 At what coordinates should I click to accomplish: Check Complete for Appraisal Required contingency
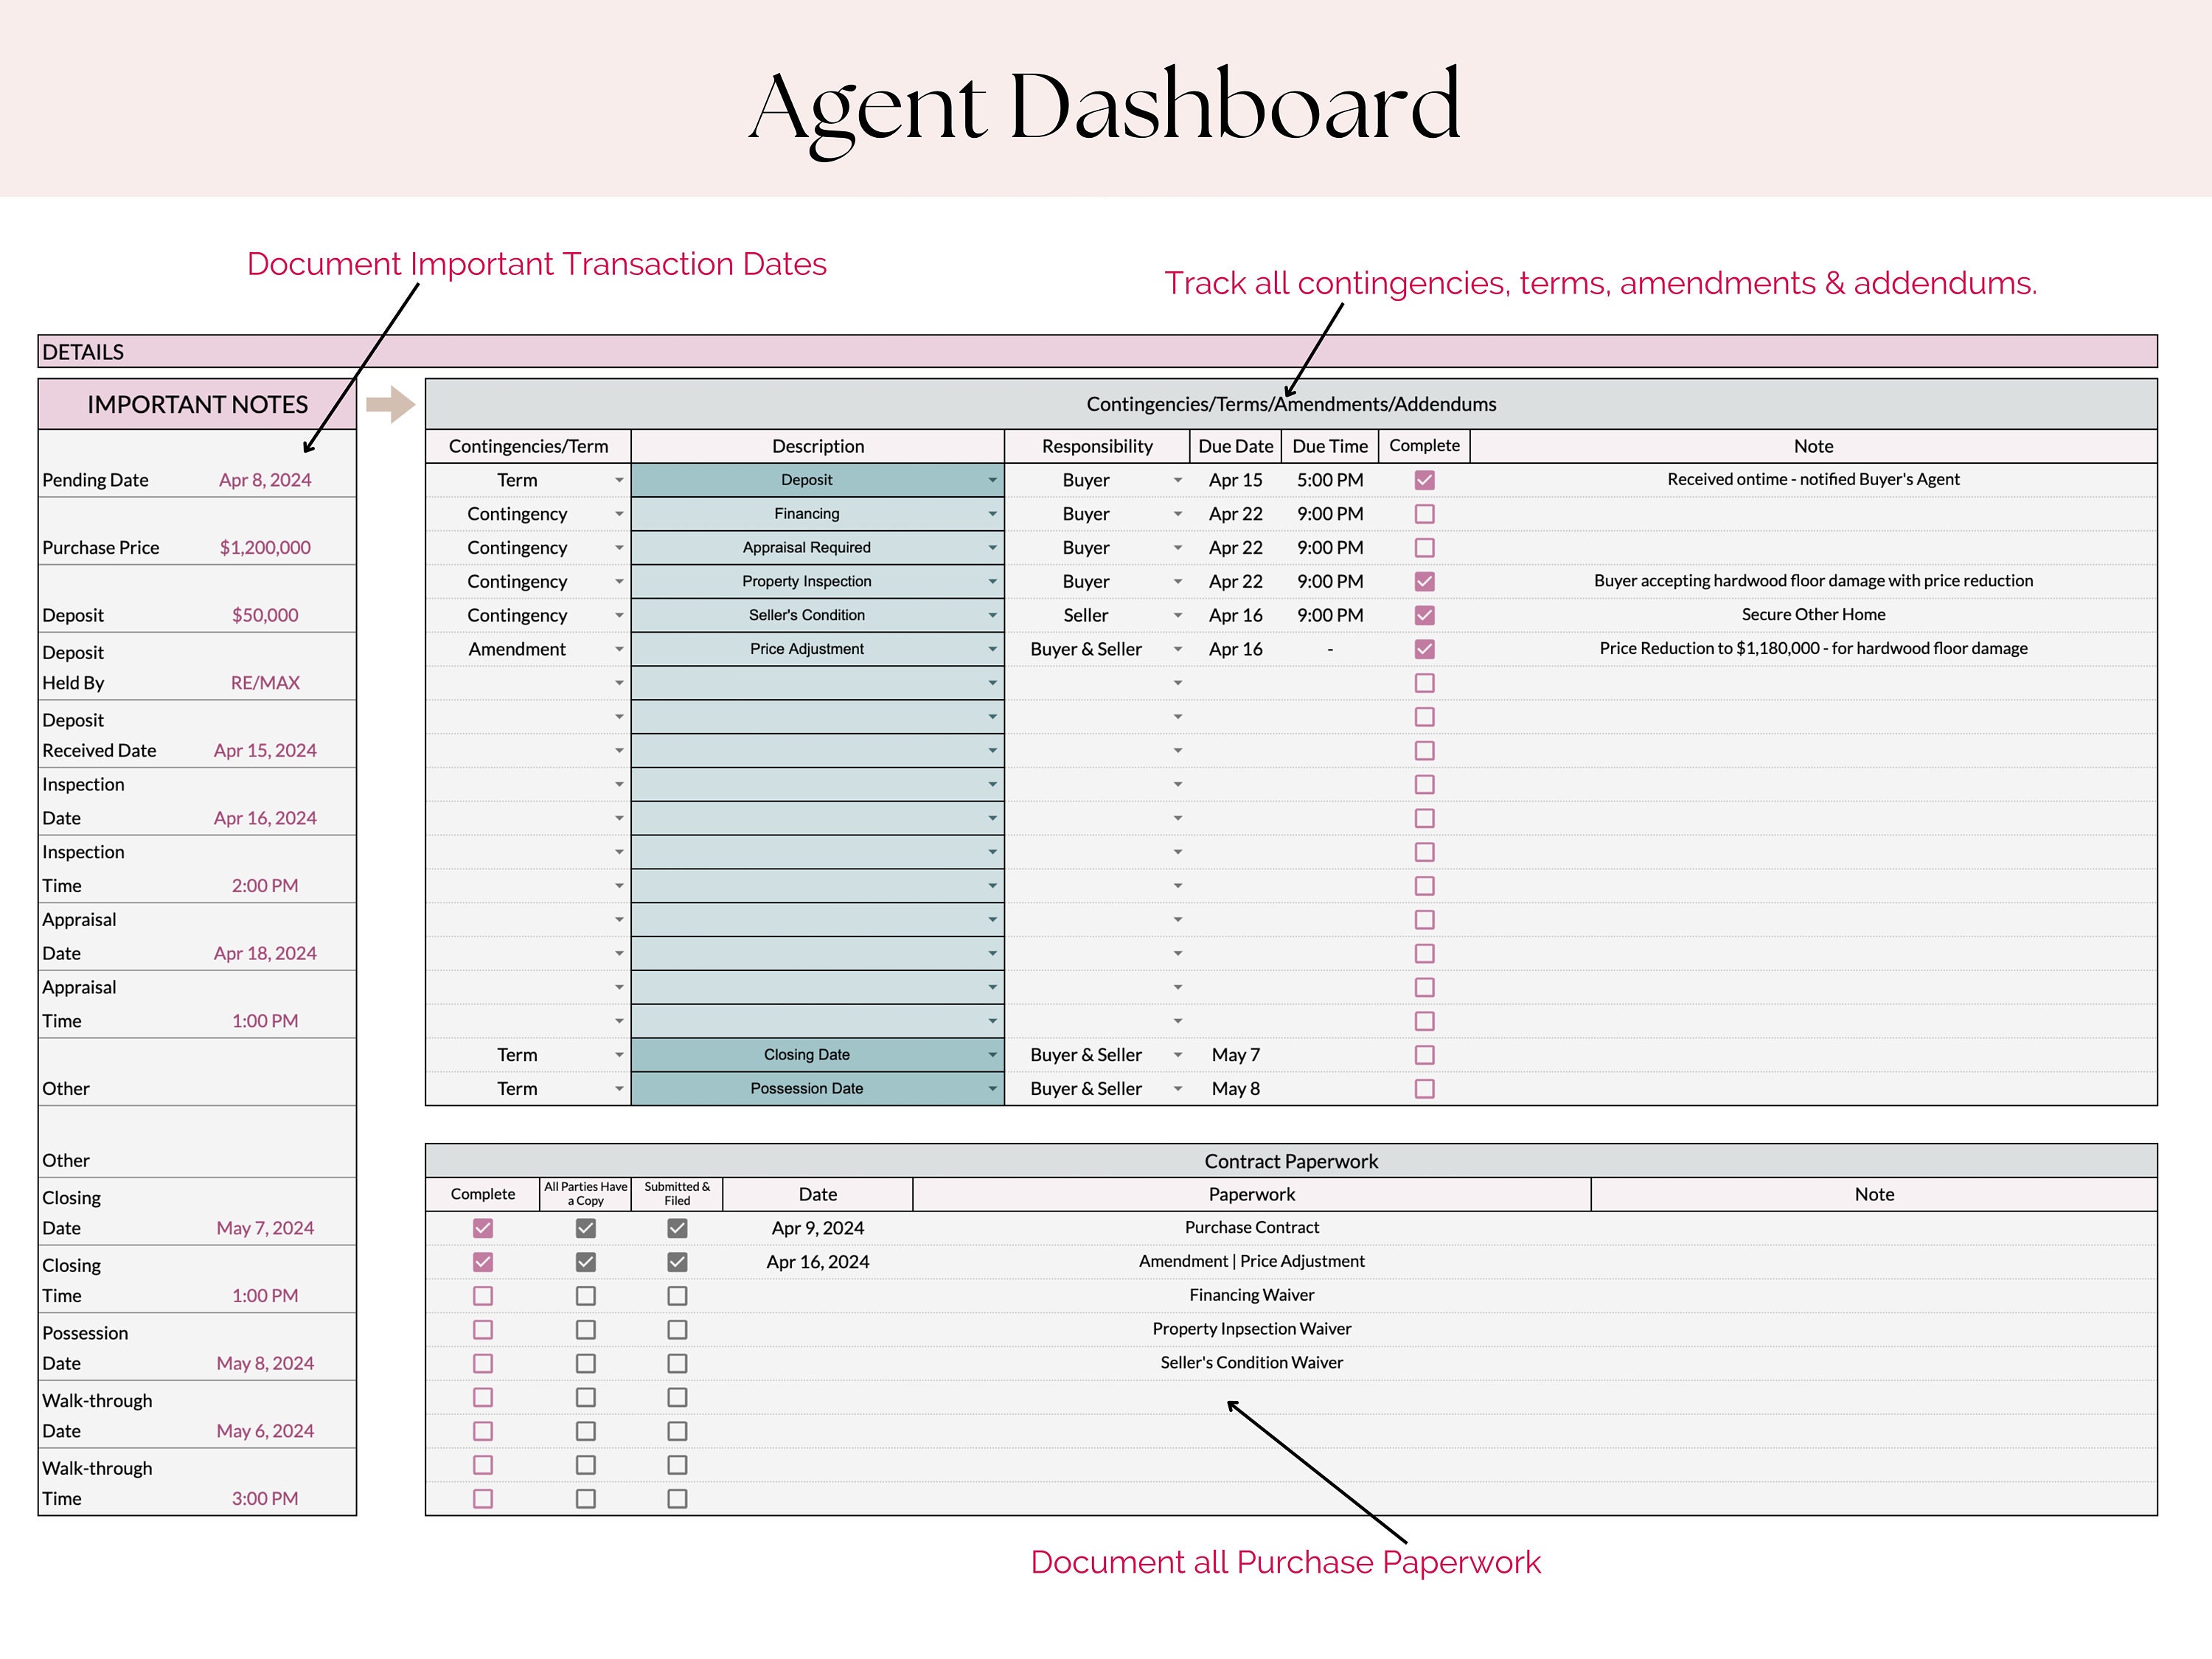[x=1424, y=547]
